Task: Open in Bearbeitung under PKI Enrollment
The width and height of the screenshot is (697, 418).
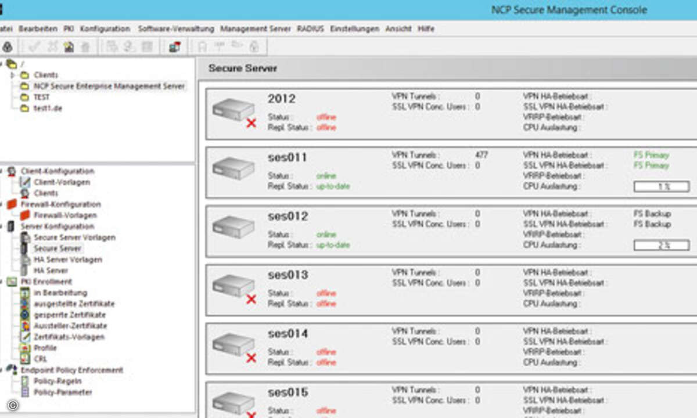Action: click(60, 293)
